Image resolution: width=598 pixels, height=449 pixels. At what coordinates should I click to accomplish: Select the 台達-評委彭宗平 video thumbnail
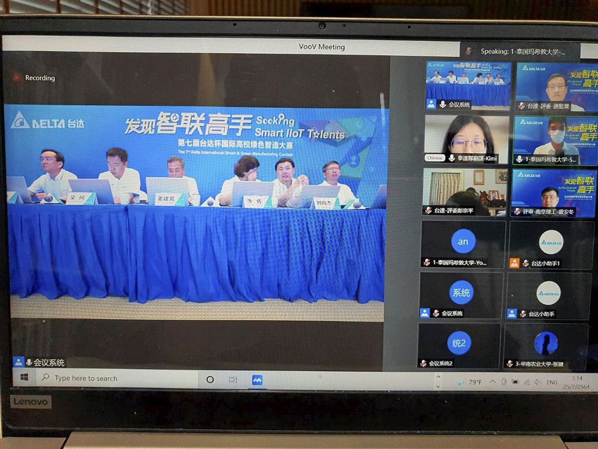tap(465, 192)
